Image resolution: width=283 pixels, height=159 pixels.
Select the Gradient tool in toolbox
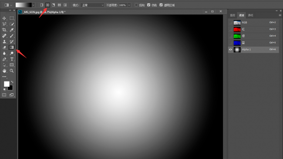tap(12, 47)
